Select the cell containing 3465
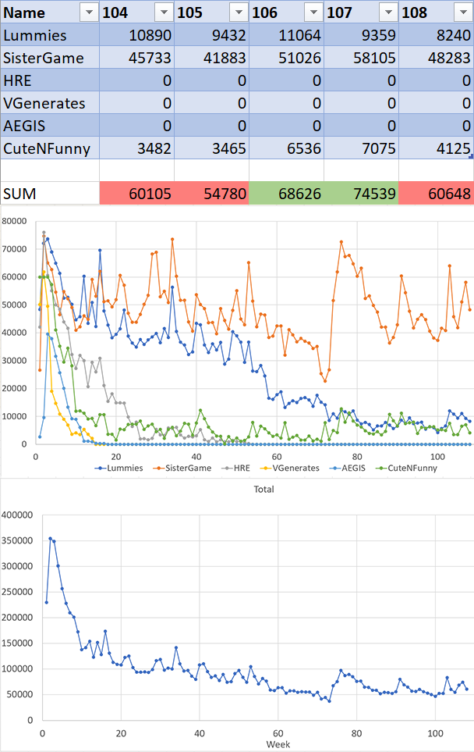The width and height of the screenshot is (474, 752). (x=211, y=148)
